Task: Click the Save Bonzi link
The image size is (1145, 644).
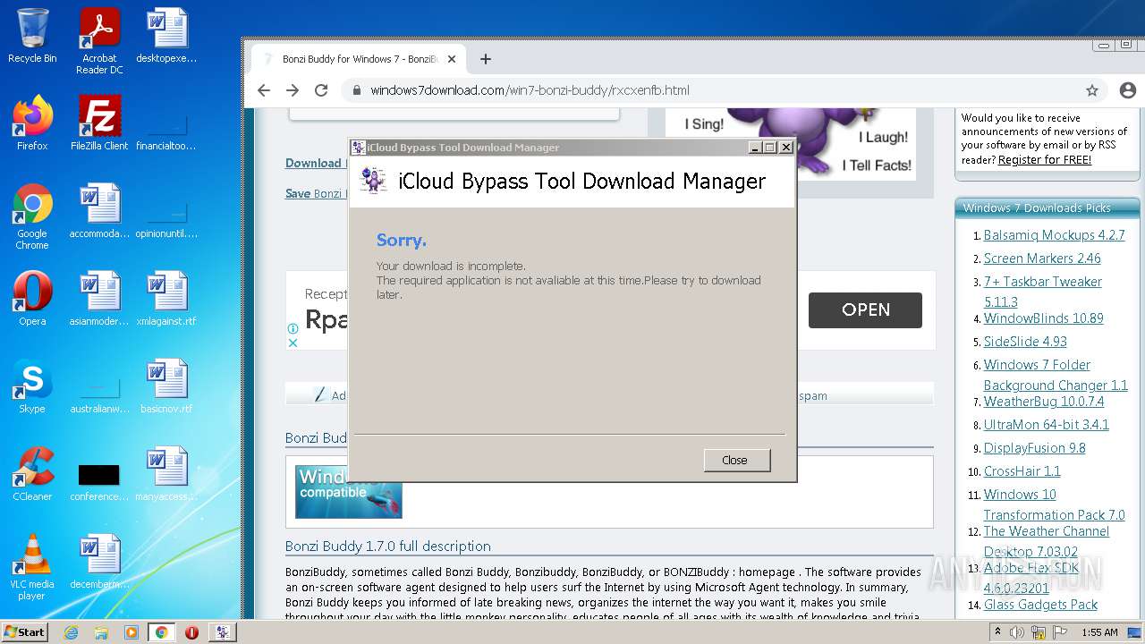Action: pyautogui.click(x=314, y=193)
